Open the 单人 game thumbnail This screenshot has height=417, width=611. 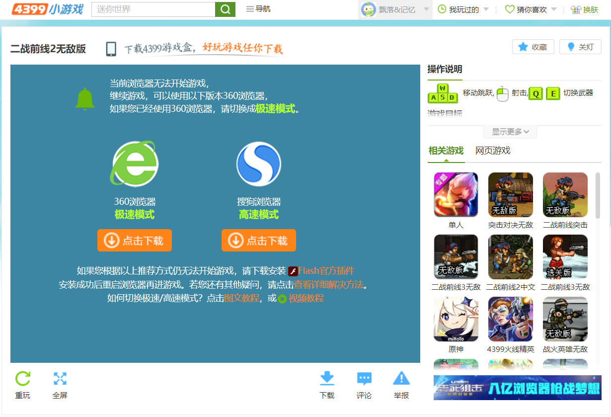456,195
